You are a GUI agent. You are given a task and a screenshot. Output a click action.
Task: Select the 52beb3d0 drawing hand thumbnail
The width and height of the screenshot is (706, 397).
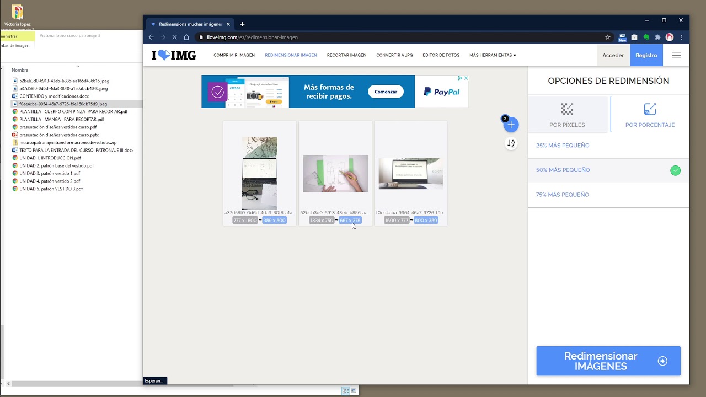coord(335,174)
